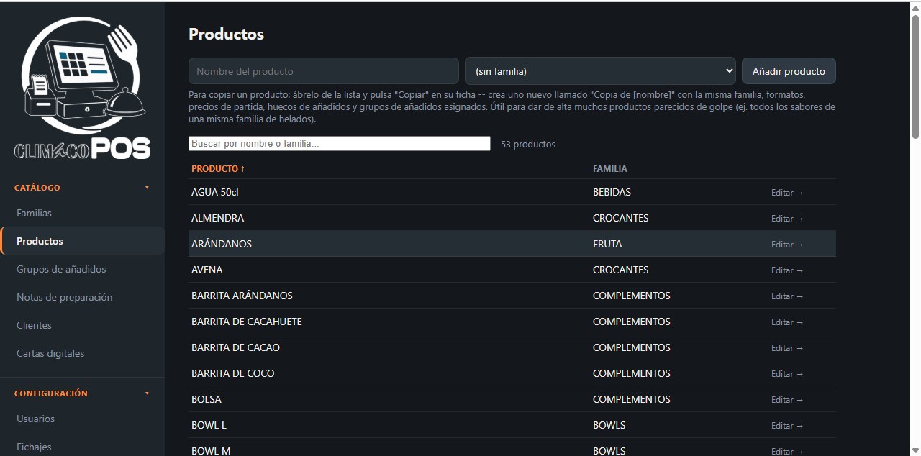The image size is (921, 456).
Task: Click the Añadir producto button
Action: (x=789, y=71)
